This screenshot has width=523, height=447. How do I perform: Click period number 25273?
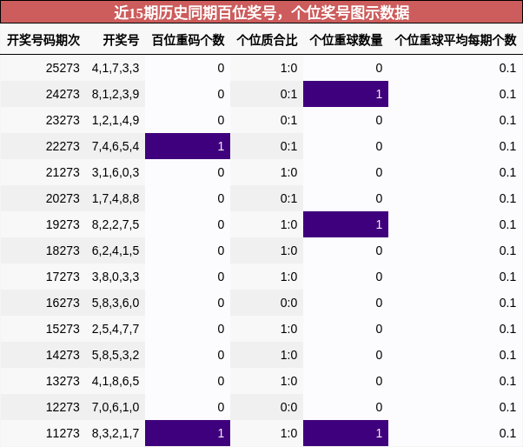(63, 68)
